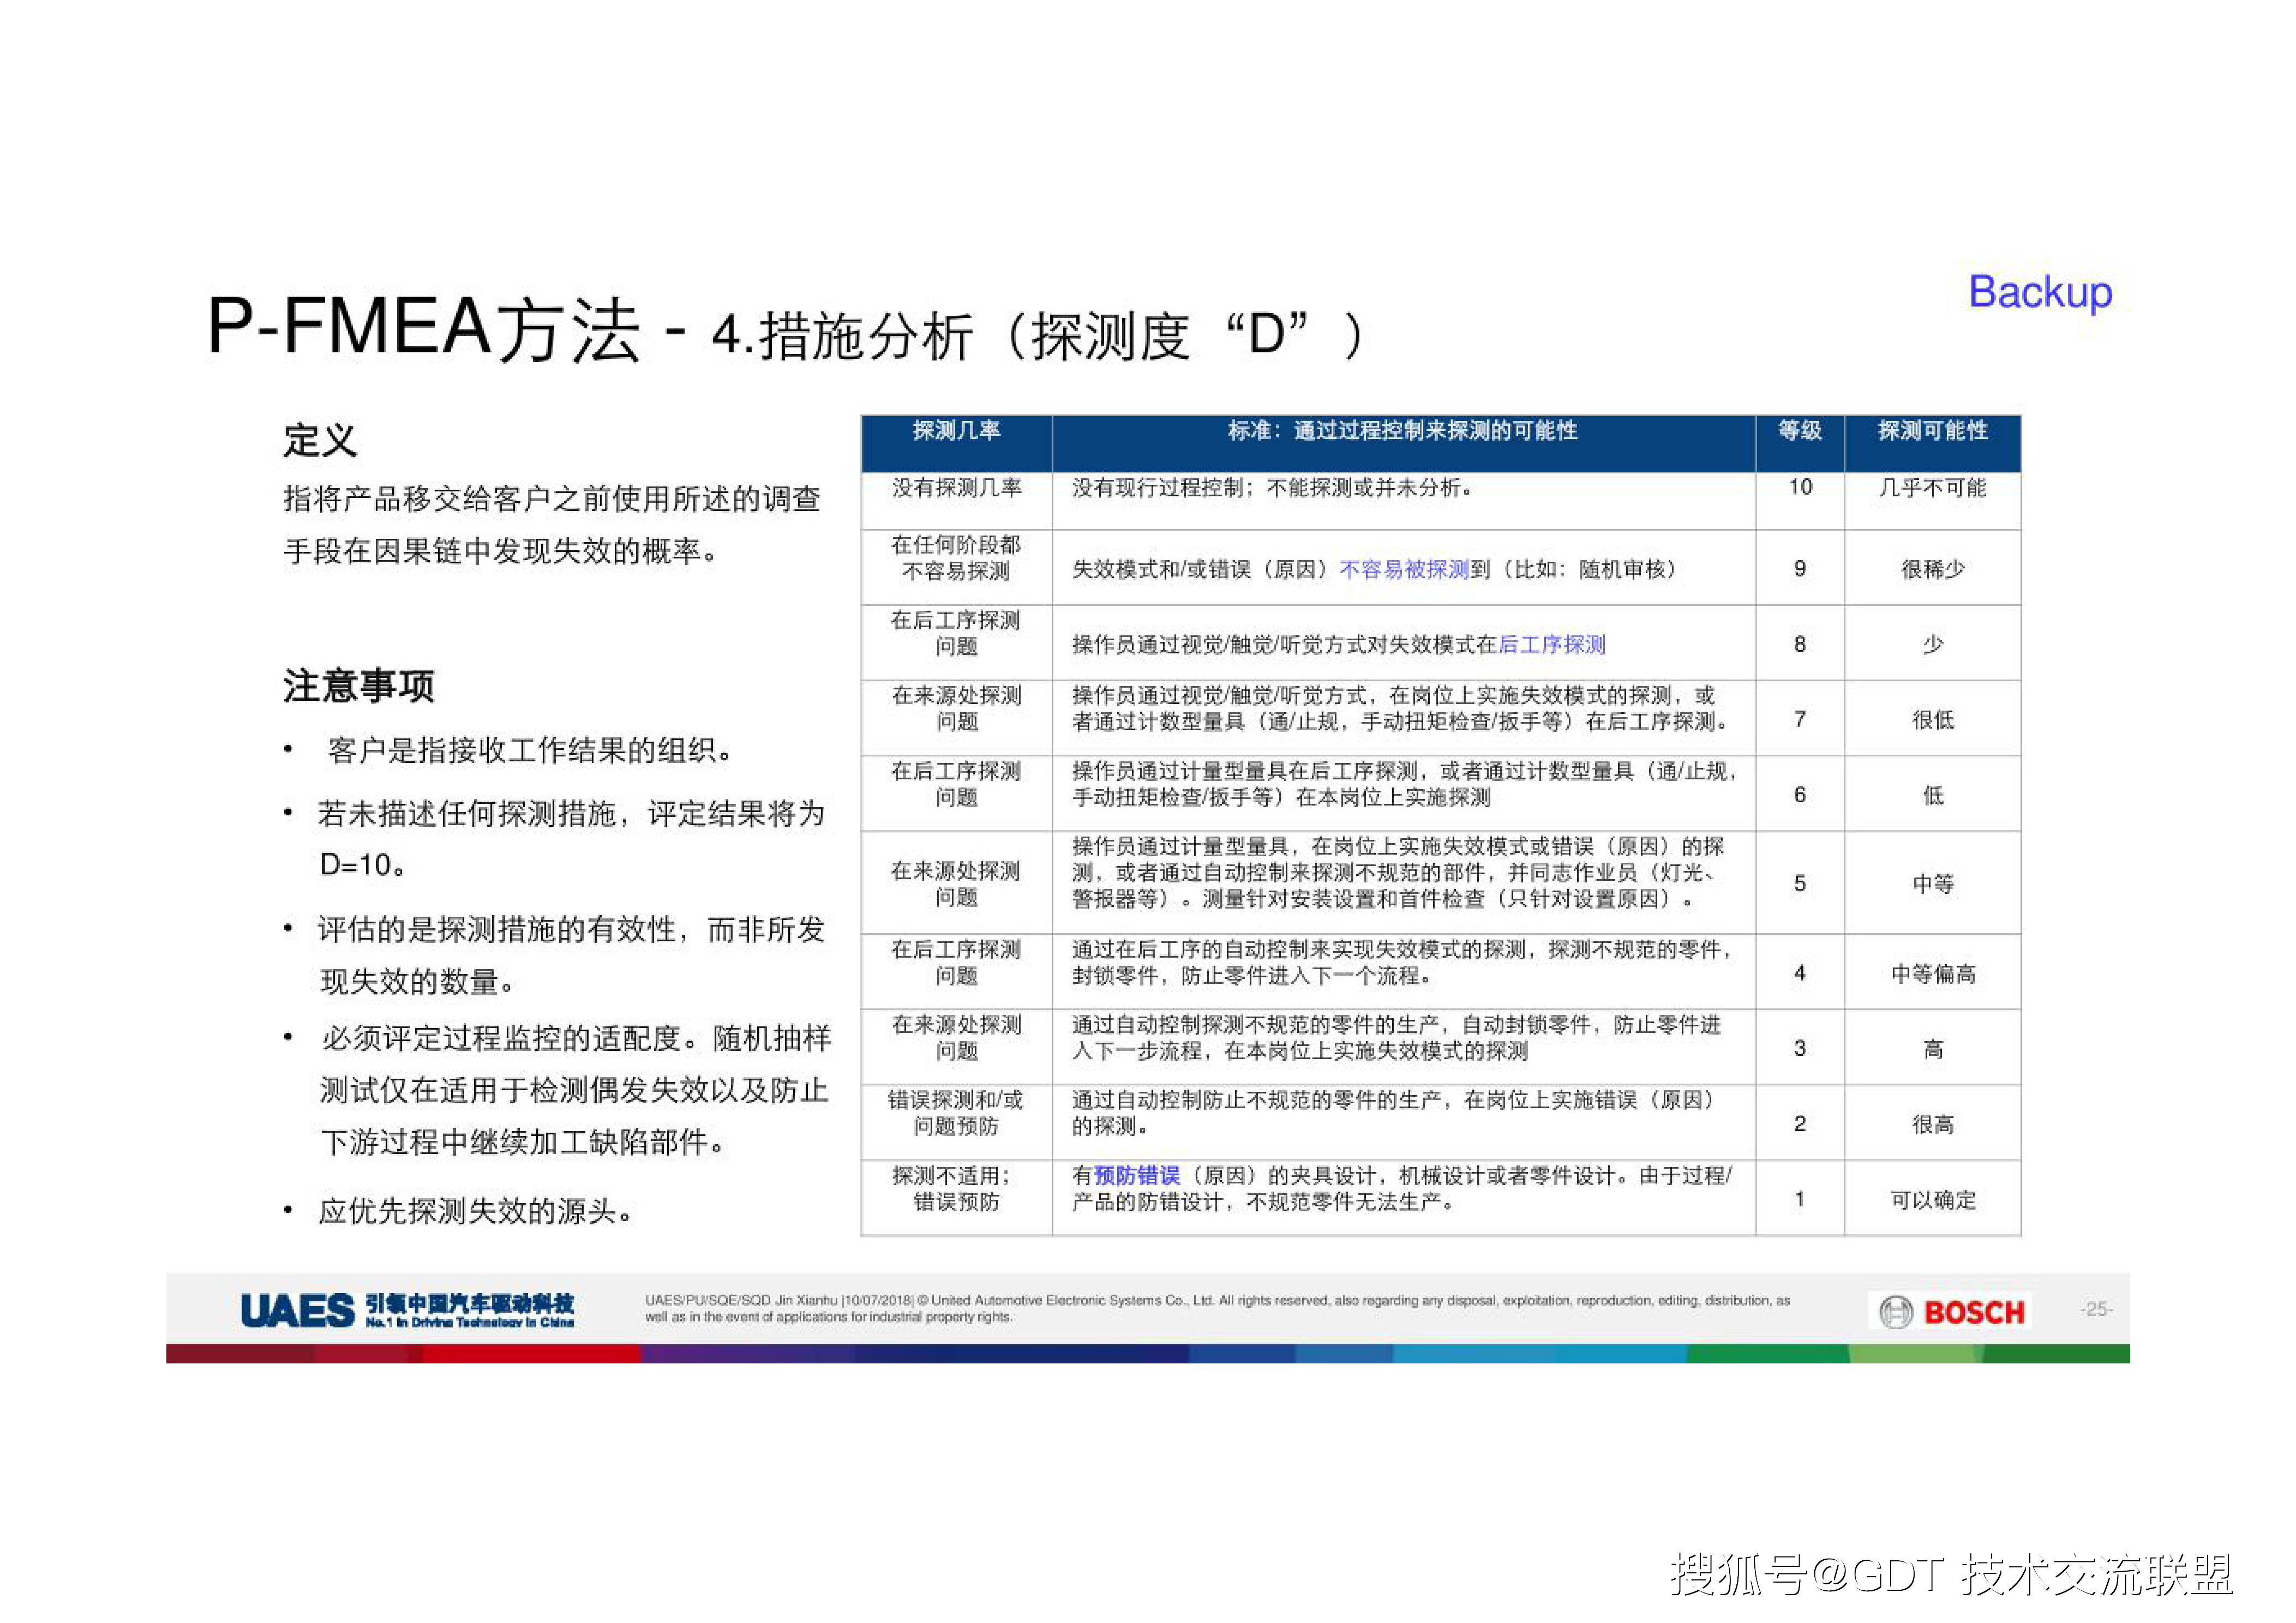Click the header '标准：通过过程控制来探测的可能性'

click(x=1402, y=431)
